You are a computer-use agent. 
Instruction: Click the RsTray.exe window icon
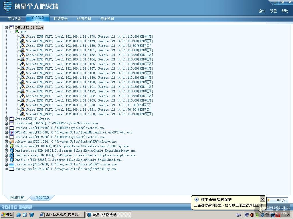(x=11, y=169)
